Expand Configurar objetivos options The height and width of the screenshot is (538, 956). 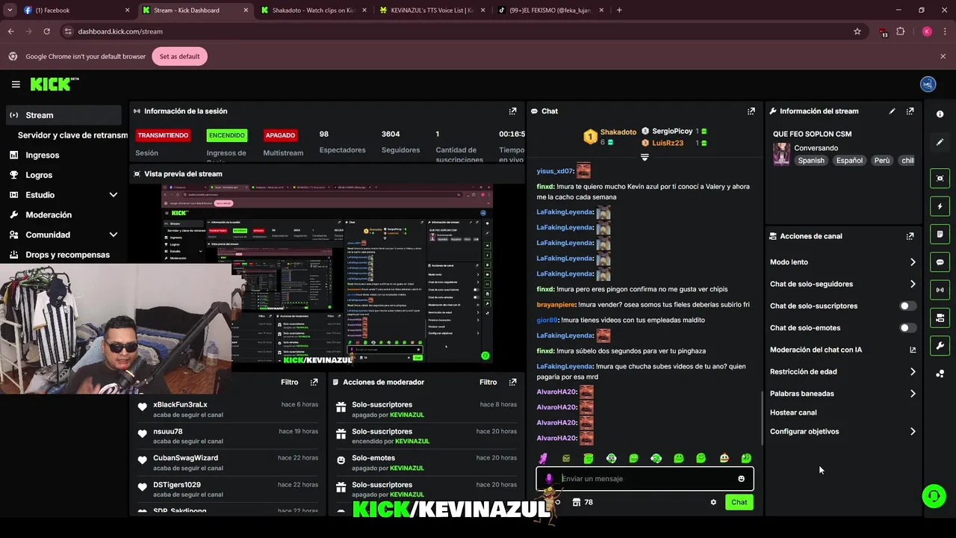pos(913,431)
